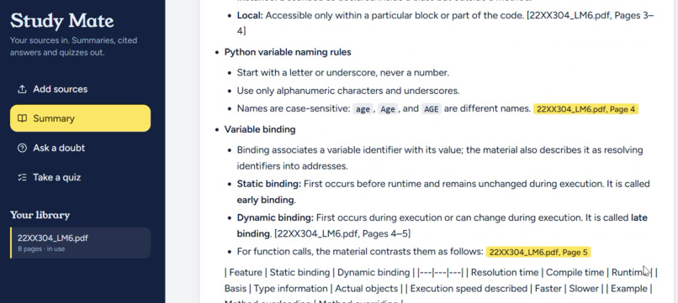Click the Your library heading
Screen dimensions: 678x303
pos(40,215)
